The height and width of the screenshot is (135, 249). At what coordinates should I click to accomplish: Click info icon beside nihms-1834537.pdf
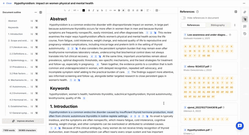[x=211, y=67]
